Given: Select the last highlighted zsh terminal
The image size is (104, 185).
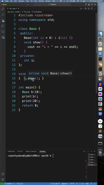Looking at the screenshot, I should 92,165.
